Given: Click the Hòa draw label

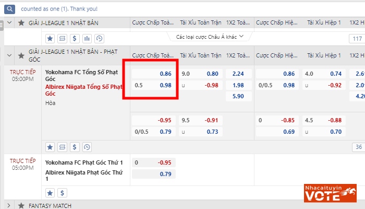Looking at the screenshot, I should click(x=50, y=103).
